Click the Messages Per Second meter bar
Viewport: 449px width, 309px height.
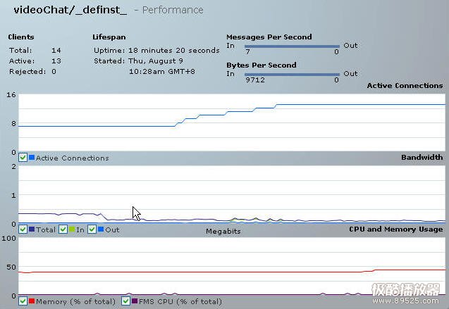pos(292,46)
